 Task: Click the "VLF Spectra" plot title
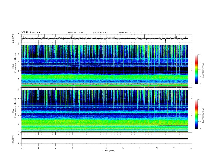[x=31, y=33]
